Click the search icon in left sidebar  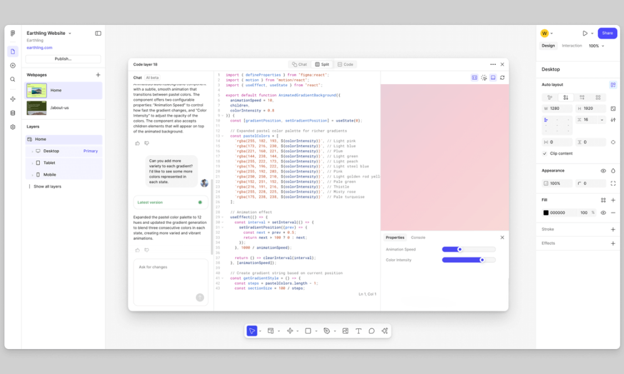[12, 79]
